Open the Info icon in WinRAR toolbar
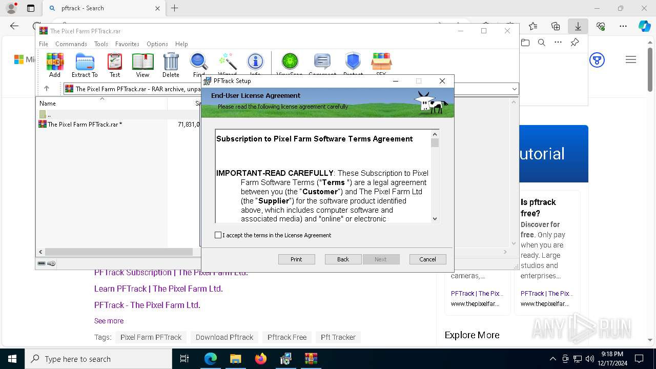 point(255,65)
